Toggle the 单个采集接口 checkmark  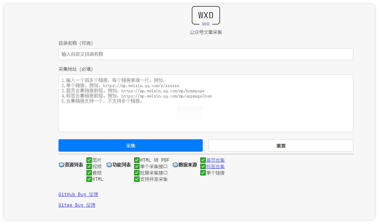(137, 166)
